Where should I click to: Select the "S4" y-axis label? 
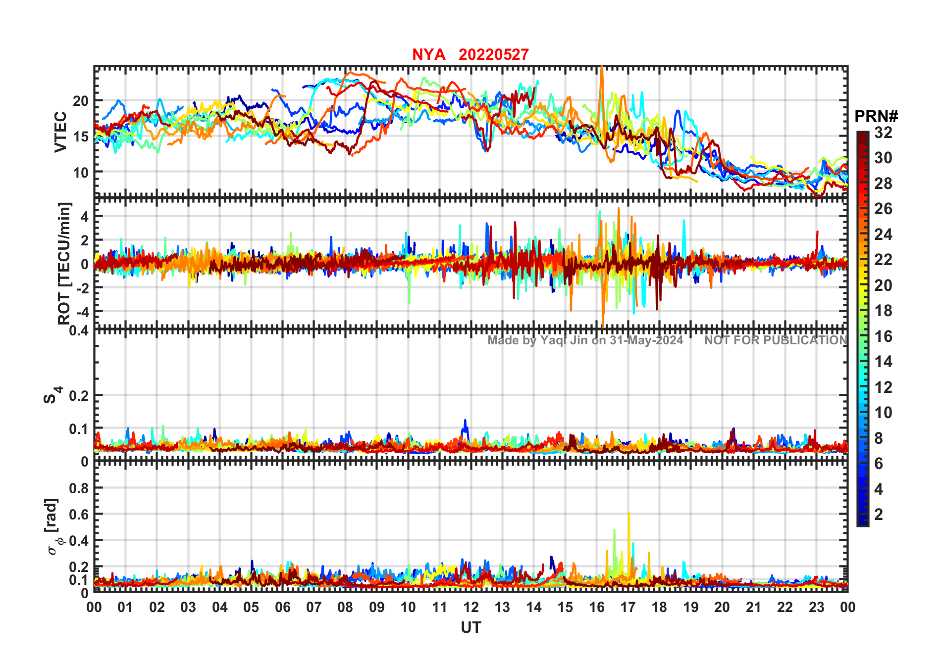52,395
